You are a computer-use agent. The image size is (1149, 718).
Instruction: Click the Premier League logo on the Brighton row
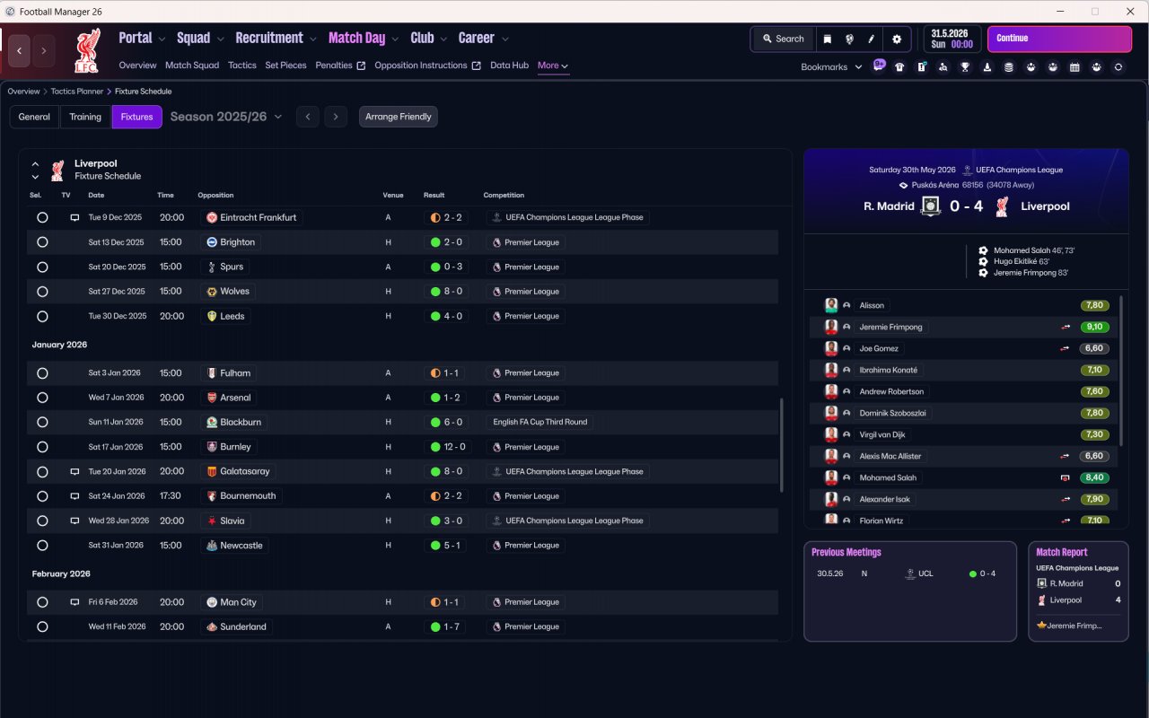click(x=496, y=242)
